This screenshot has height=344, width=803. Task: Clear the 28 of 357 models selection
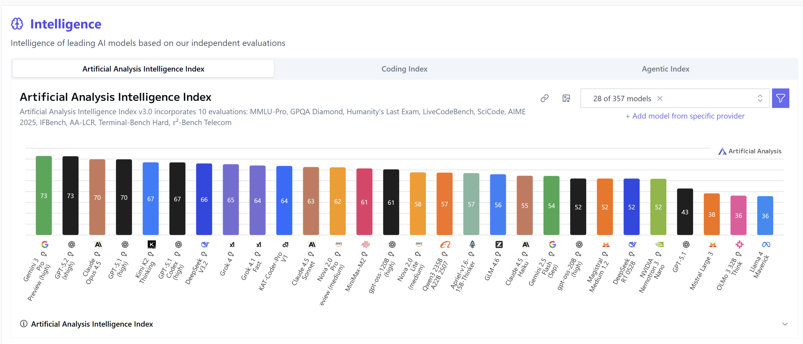tap(660, 99)
